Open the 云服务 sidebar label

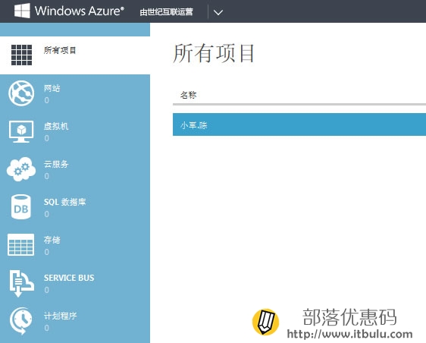[x=56, y=164]
